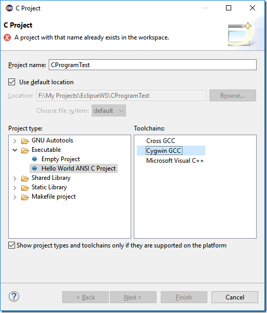Expand the Shared Library tree node
The width and height of the screenshot is (267, 313).
coord(15,178)
